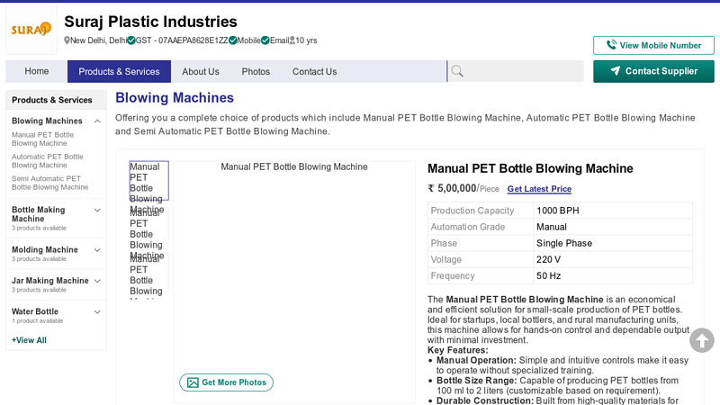The width and height of the screenshot is (720, 405).
Task: Click the Get Latest Price link
Action: click(x=539, y=189)
